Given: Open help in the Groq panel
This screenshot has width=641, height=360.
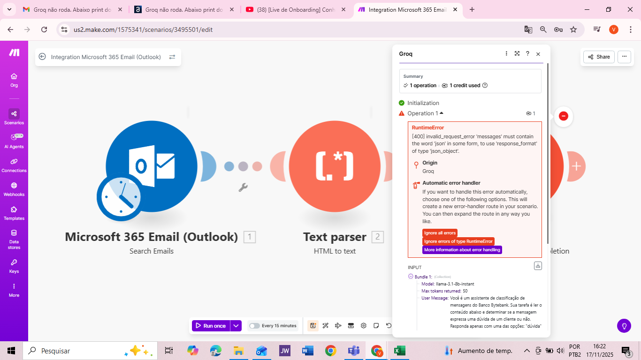Looking at the screenshot, I should [527, 53].
